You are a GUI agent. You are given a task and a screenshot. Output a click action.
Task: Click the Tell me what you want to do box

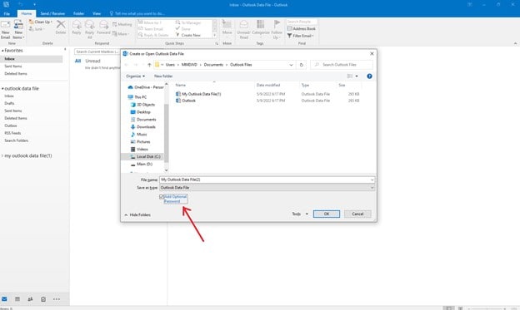click(x=137, y=13)
